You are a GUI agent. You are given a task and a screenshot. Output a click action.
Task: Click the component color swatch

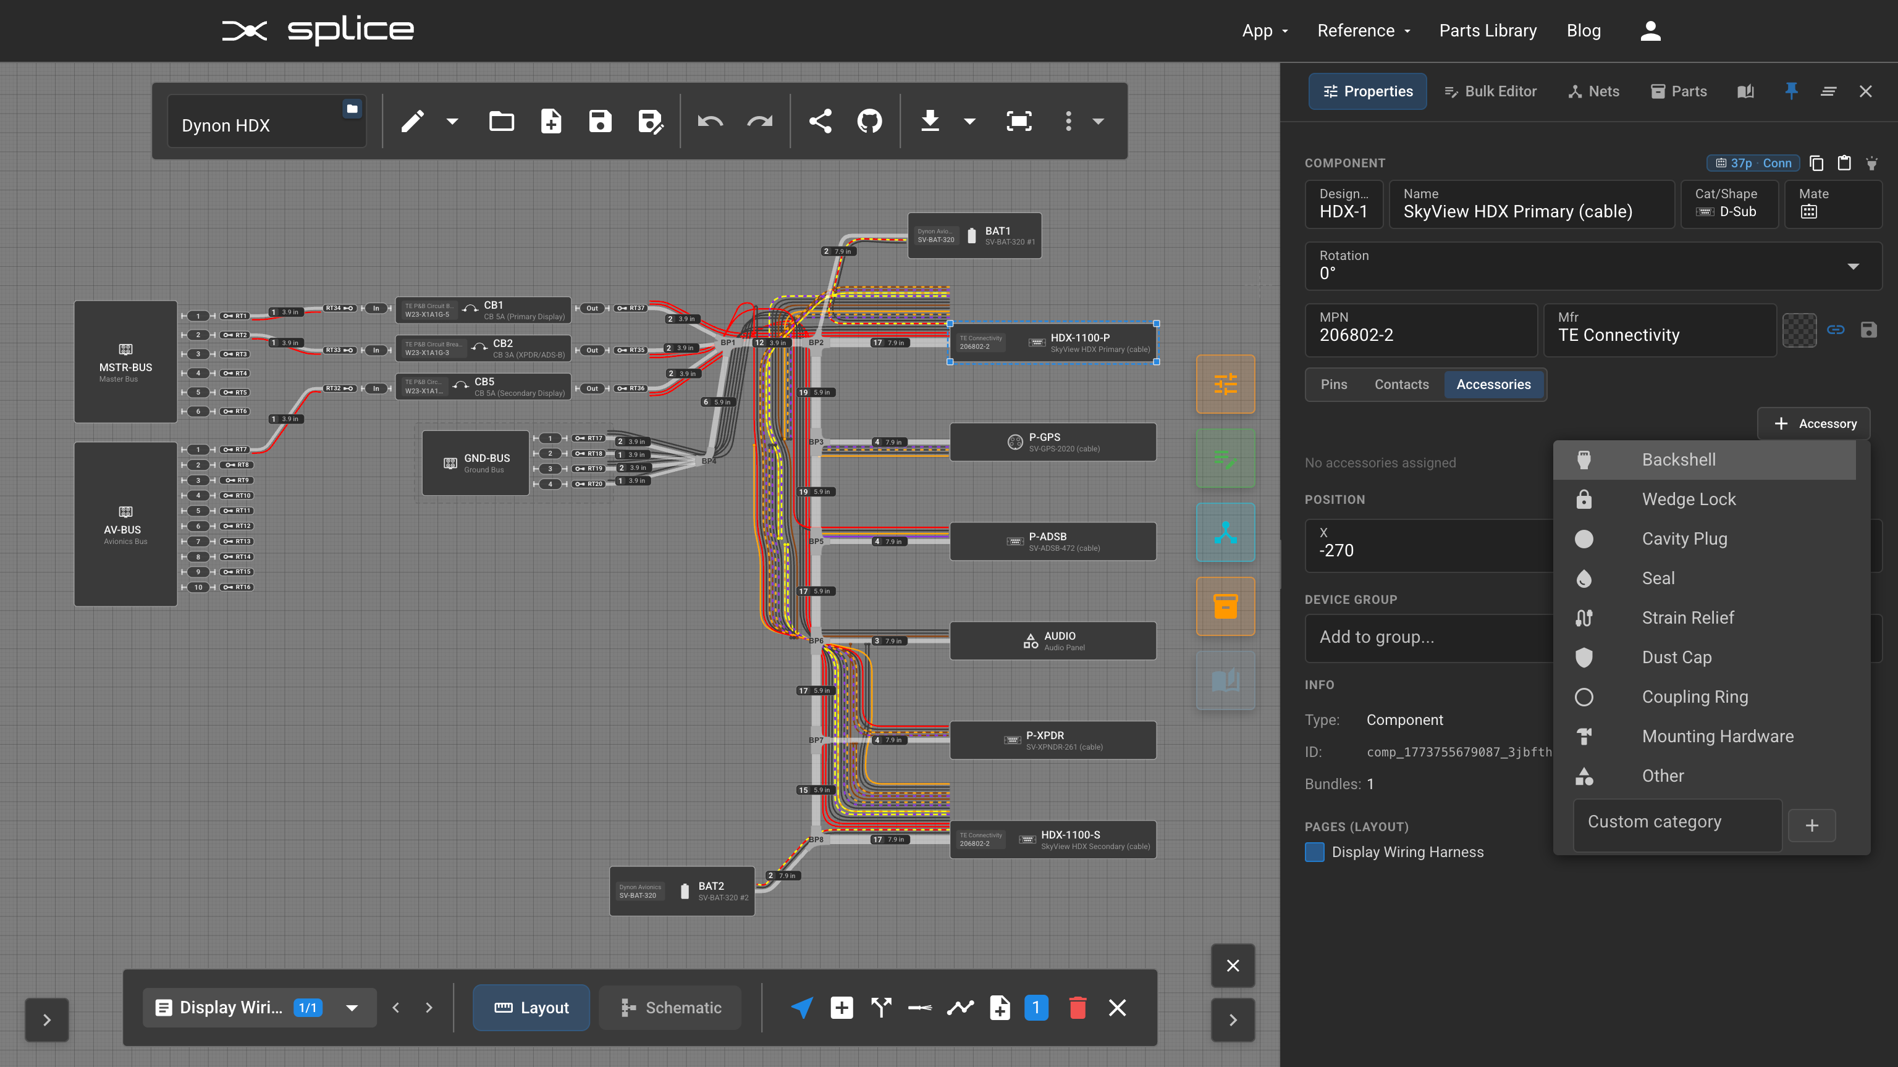1799,330
